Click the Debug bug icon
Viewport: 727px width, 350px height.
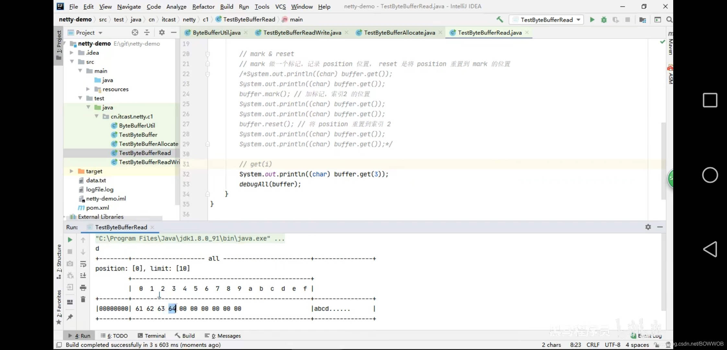(x=604, y=20)
